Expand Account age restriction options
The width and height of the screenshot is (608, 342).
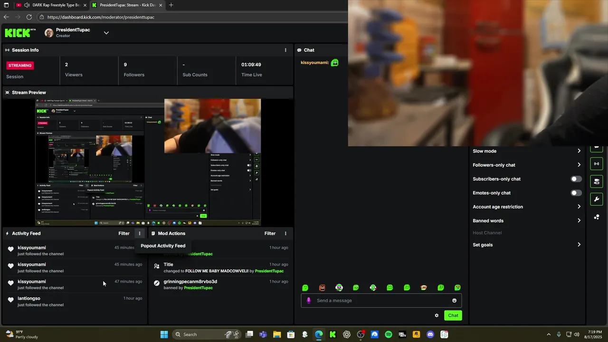tap(527, 207)
